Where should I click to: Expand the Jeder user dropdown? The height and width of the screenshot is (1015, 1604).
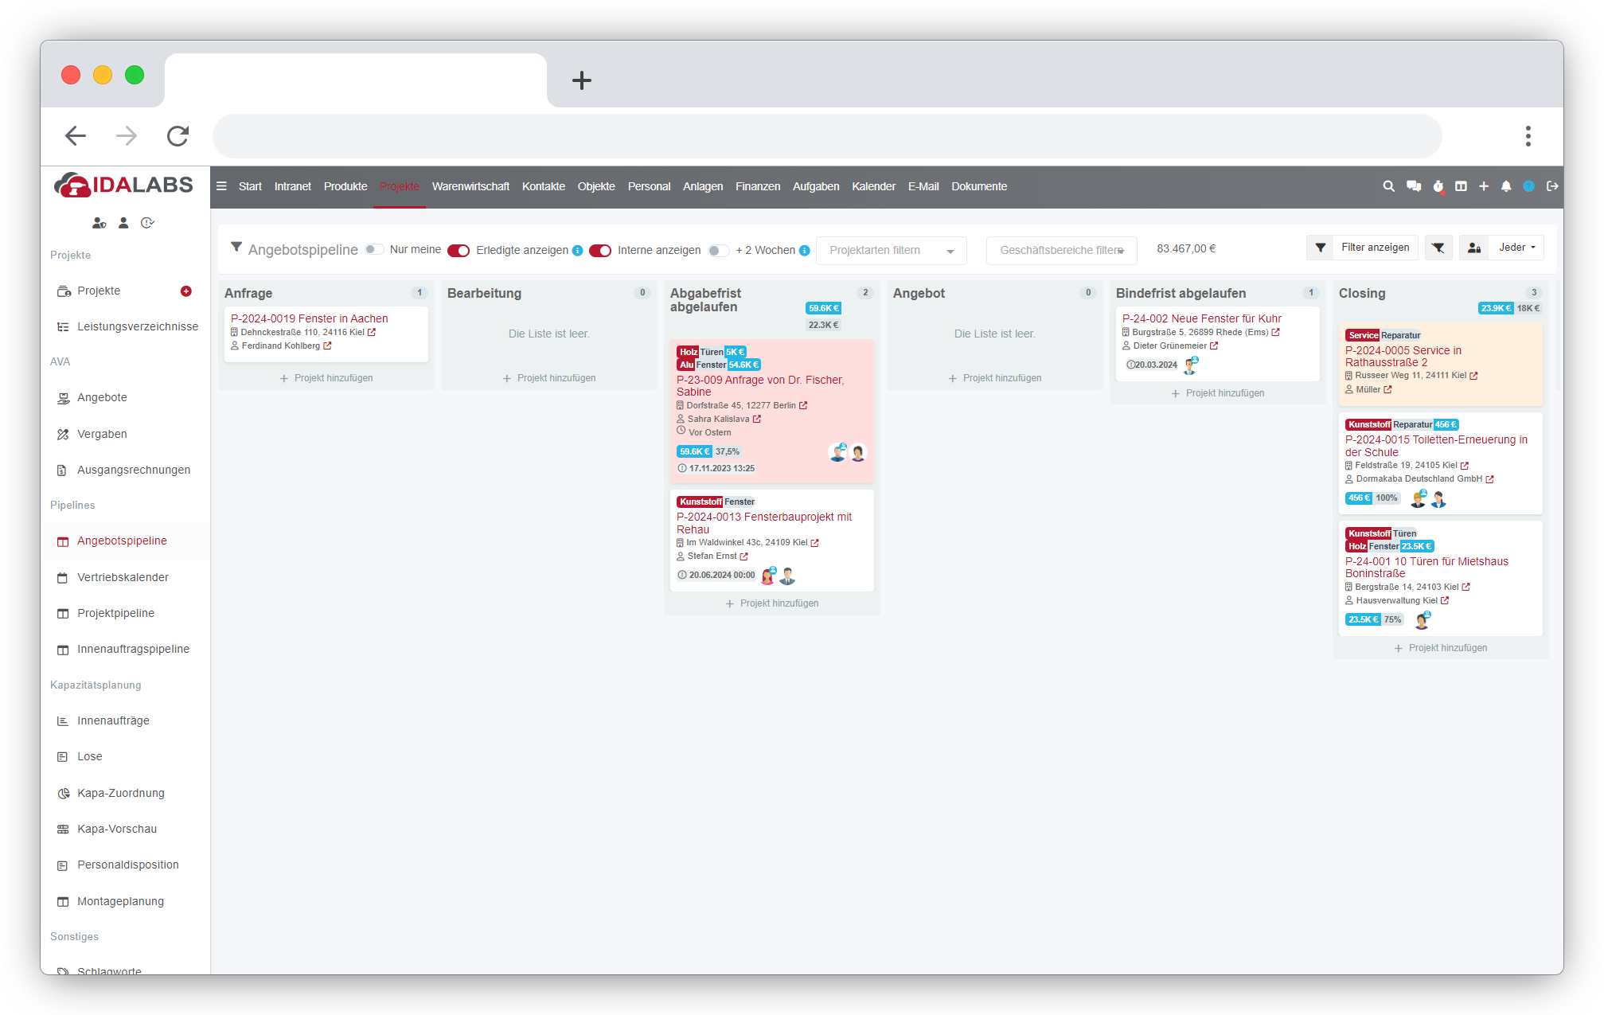[x=1516, y=248]
